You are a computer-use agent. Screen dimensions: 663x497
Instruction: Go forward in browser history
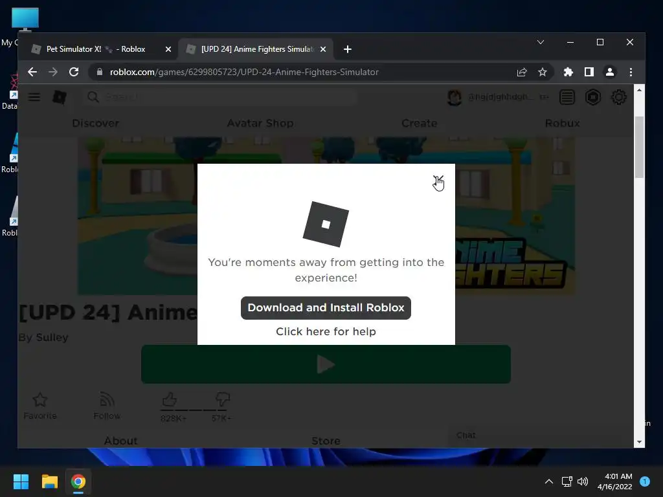point(53,72)
